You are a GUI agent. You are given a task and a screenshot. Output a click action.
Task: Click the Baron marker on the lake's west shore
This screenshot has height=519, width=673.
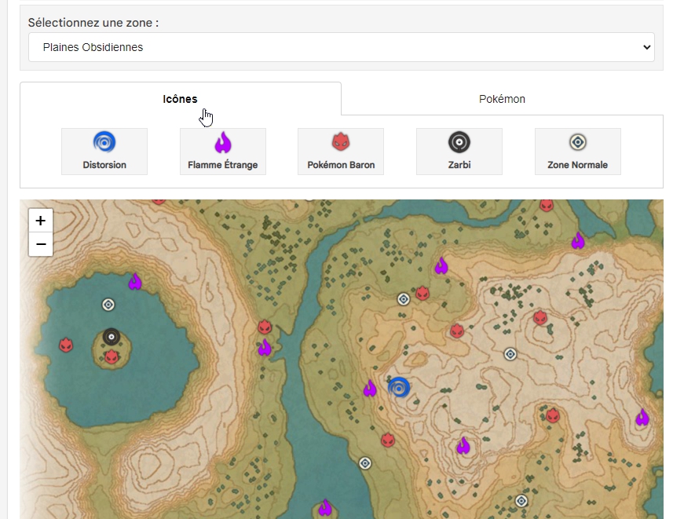pos(66,345)
